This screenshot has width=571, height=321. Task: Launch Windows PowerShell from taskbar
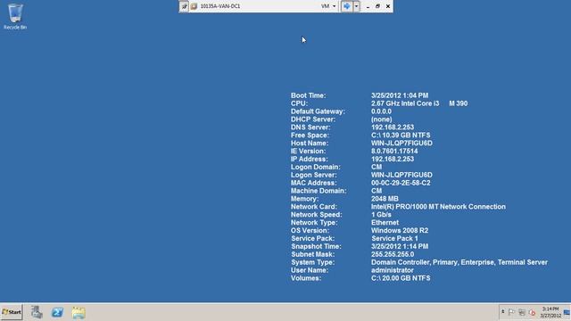point(57,312)
